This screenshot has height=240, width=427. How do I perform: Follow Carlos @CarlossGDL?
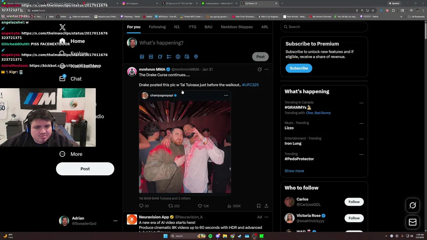click(354, 202)
